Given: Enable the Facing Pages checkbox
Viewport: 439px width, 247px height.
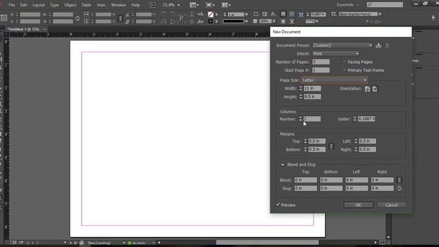Looking at the screenshot, I should pyautogui.click(x=344, y=62).
